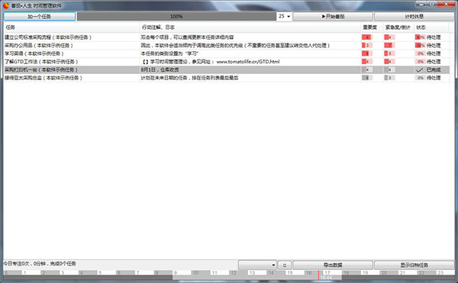Click hour 13 on the timeline
Viewport: 458px width, 283px height.
(252, 273)
